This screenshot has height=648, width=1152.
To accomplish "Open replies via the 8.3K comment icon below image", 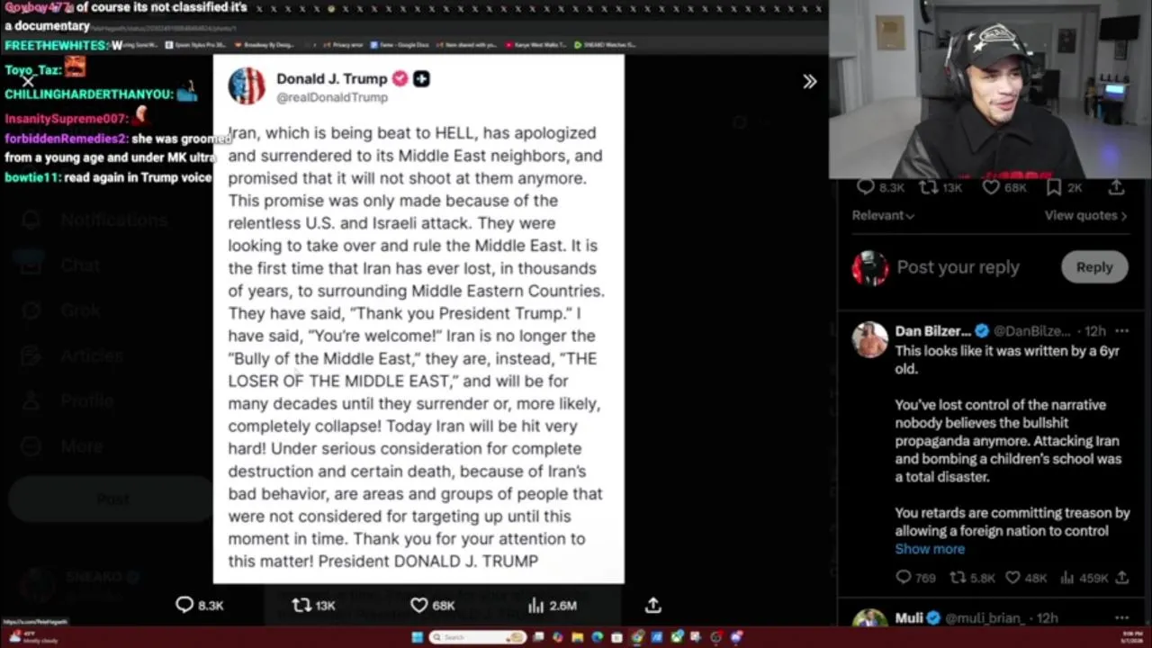I will pyautogui.click(x=184, y=605).
